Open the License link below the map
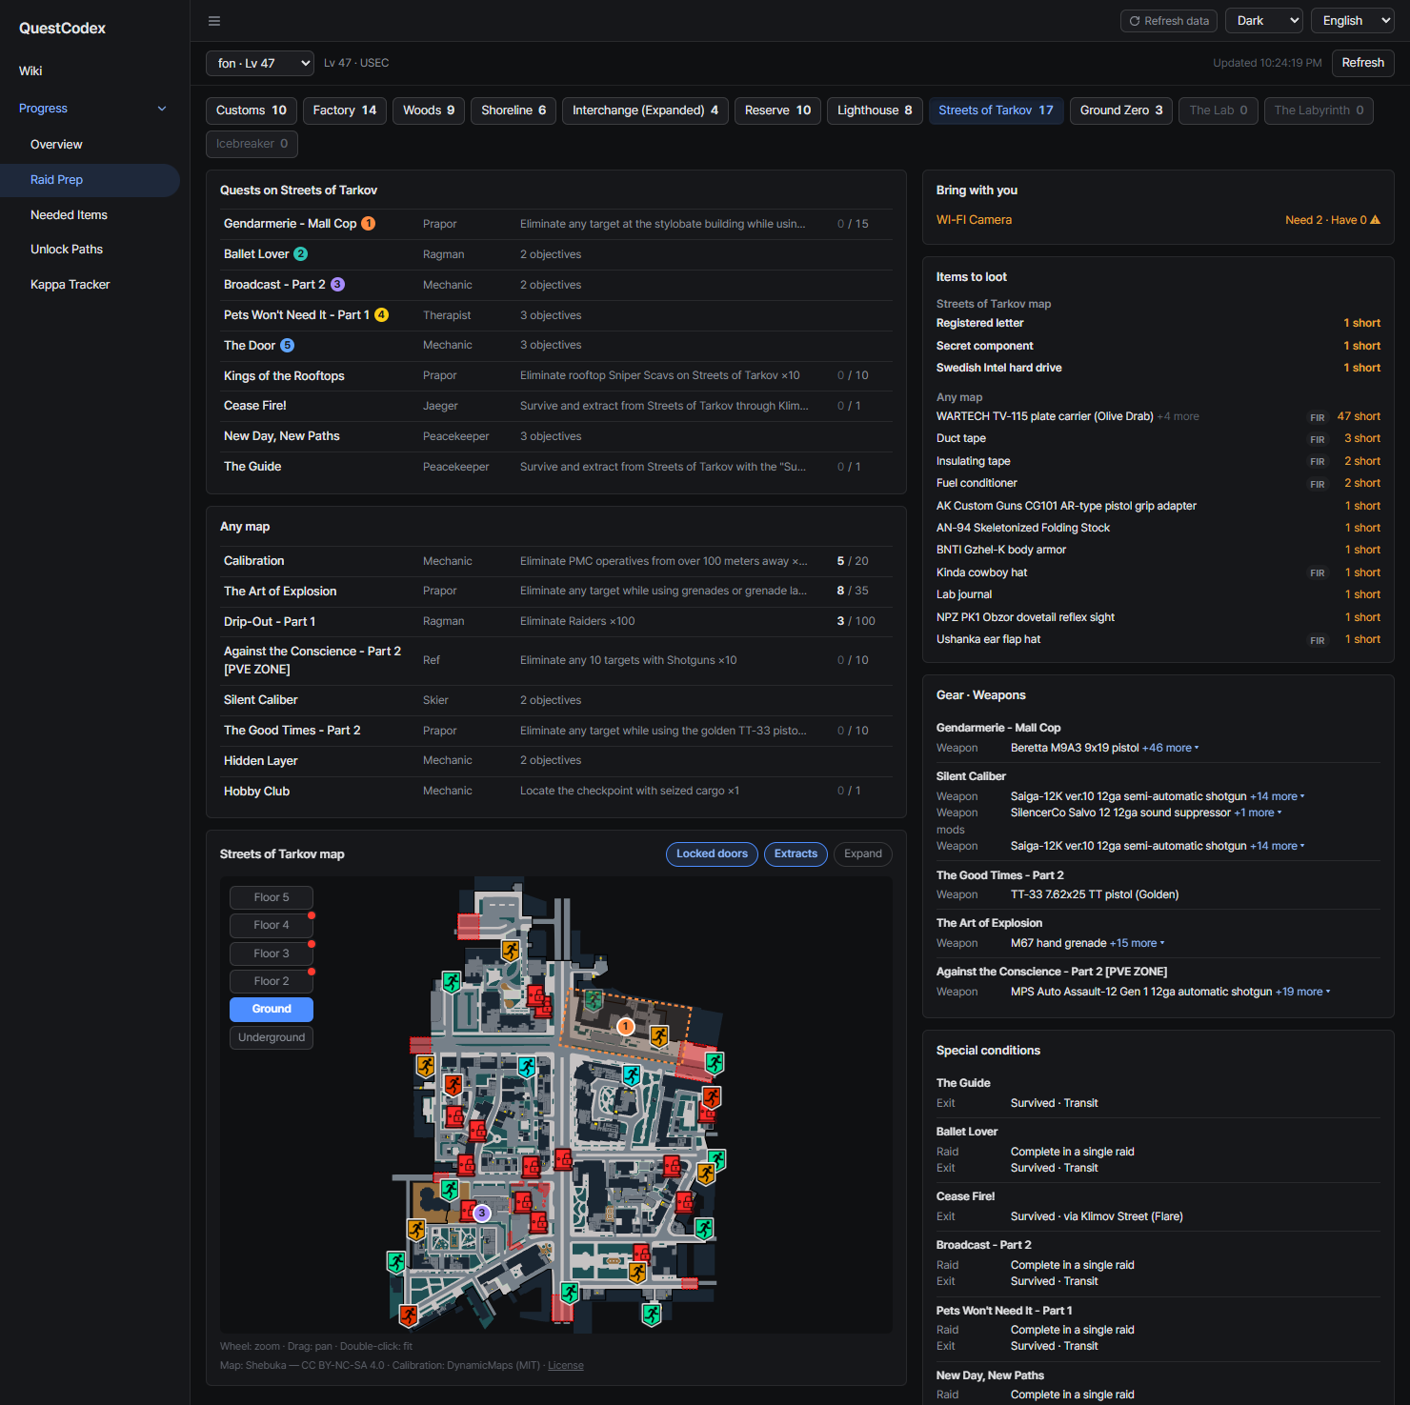 tap(566, 1366)
